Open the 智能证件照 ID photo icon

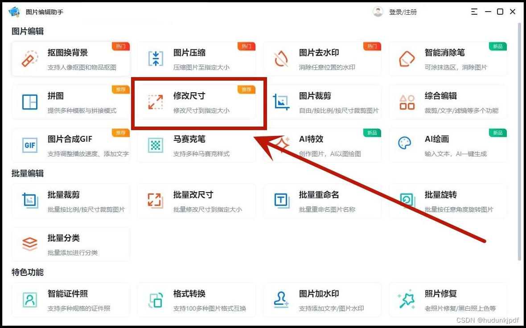point(30,300)
